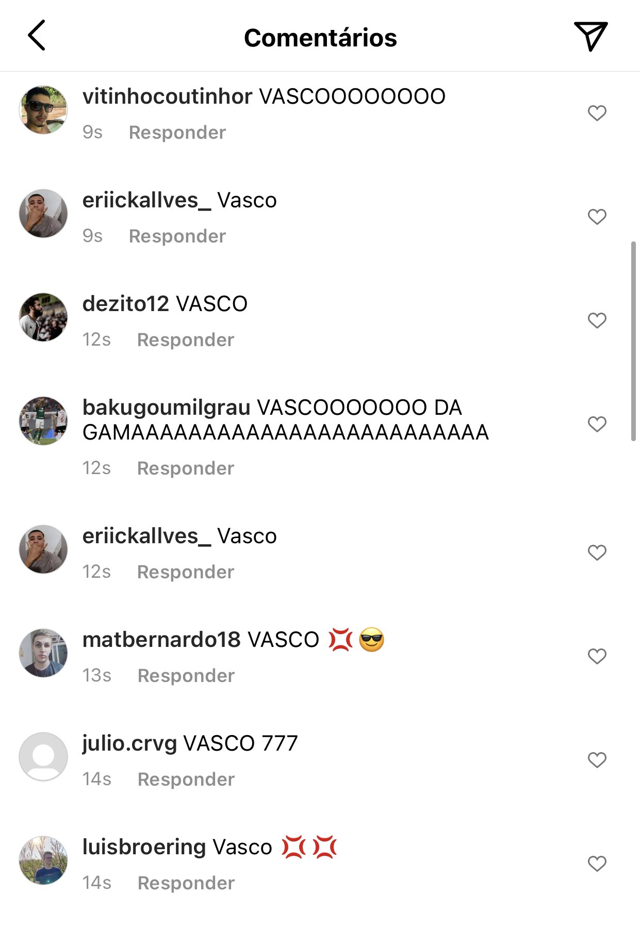Reply to dezito12 via Responder

(186, 340)
